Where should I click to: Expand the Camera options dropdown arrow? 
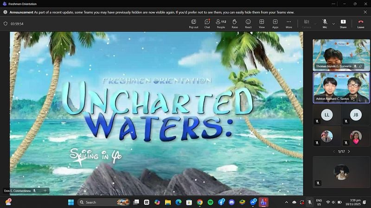click(315, 24)
